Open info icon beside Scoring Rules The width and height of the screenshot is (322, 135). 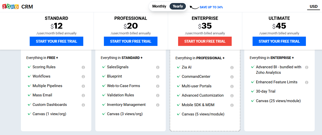click(x=83, y=67)
